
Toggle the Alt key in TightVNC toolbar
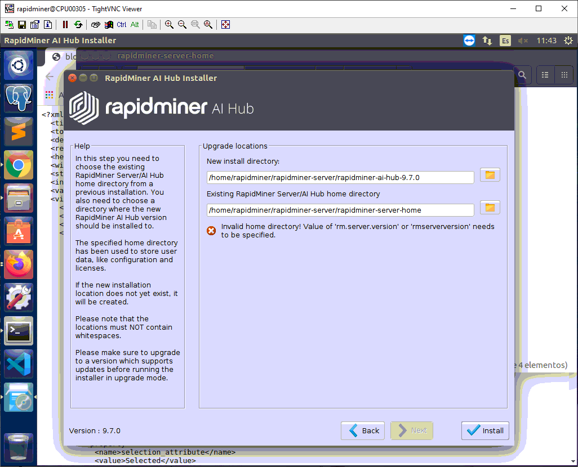click(x=135, y=25)
